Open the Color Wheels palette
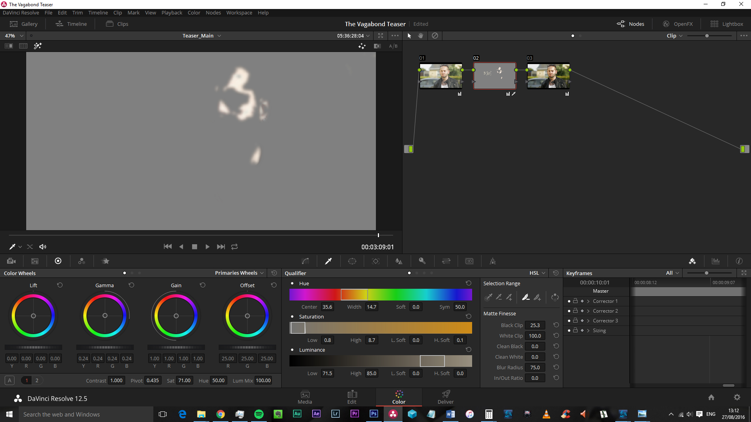This screenshot has width=751, height=422. tap(58, 261)
